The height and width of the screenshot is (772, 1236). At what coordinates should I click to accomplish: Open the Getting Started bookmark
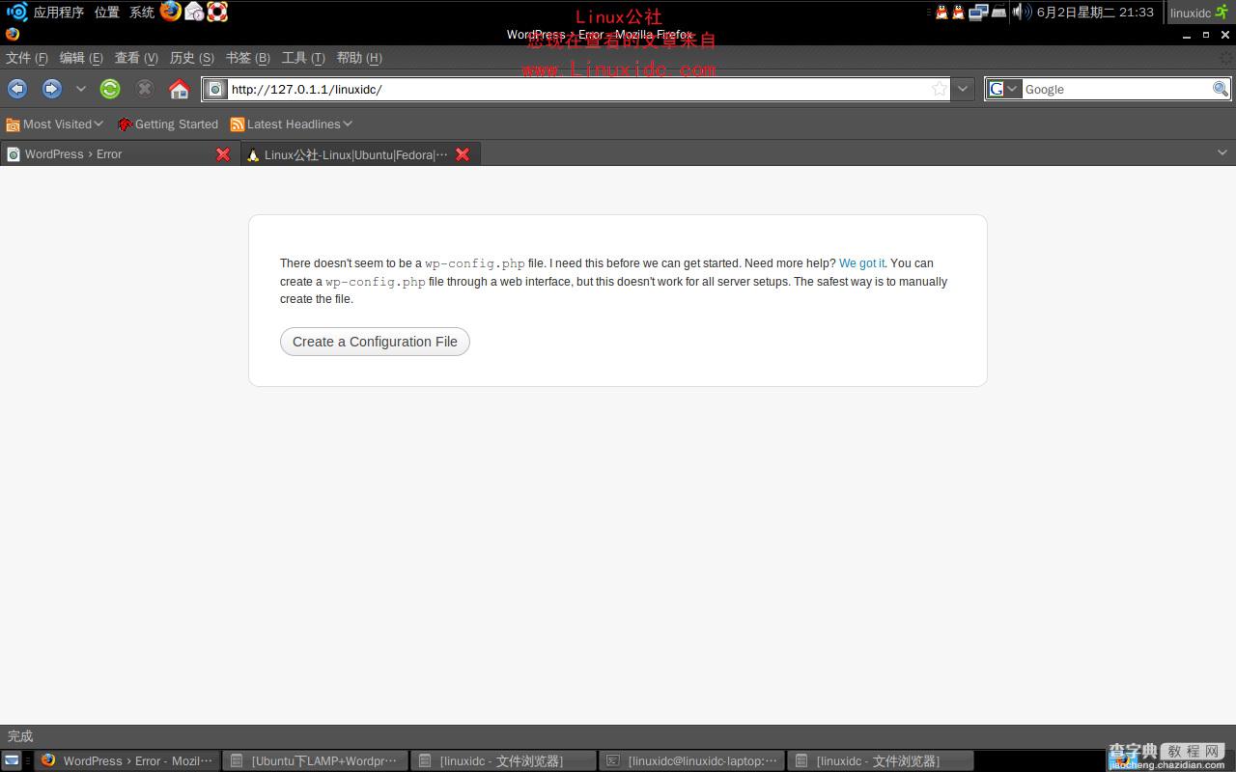(x=168, y=124)
